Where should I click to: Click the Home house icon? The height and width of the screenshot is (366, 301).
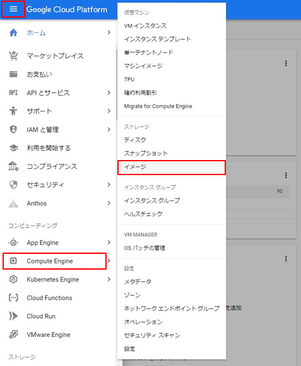click(x=13, y=33)
